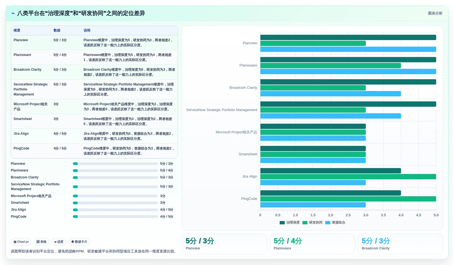The image size is (454, 265).
Task: Click the PingCode label on the chart axis
Action: coord(249,199)
